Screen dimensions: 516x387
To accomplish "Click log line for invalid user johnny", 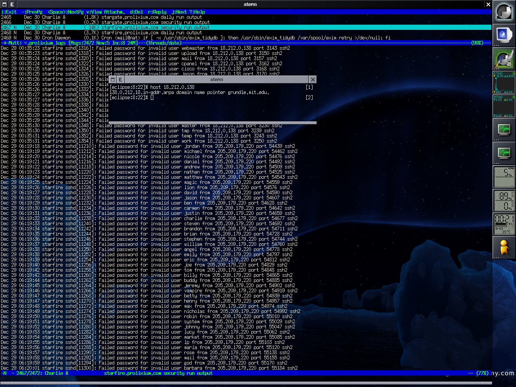I will pos(148,327).
